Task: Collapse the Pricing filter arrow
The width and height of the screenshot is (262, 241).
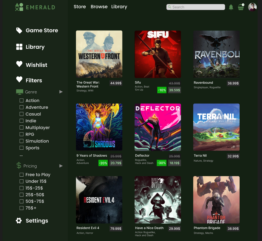Action: 61,166
